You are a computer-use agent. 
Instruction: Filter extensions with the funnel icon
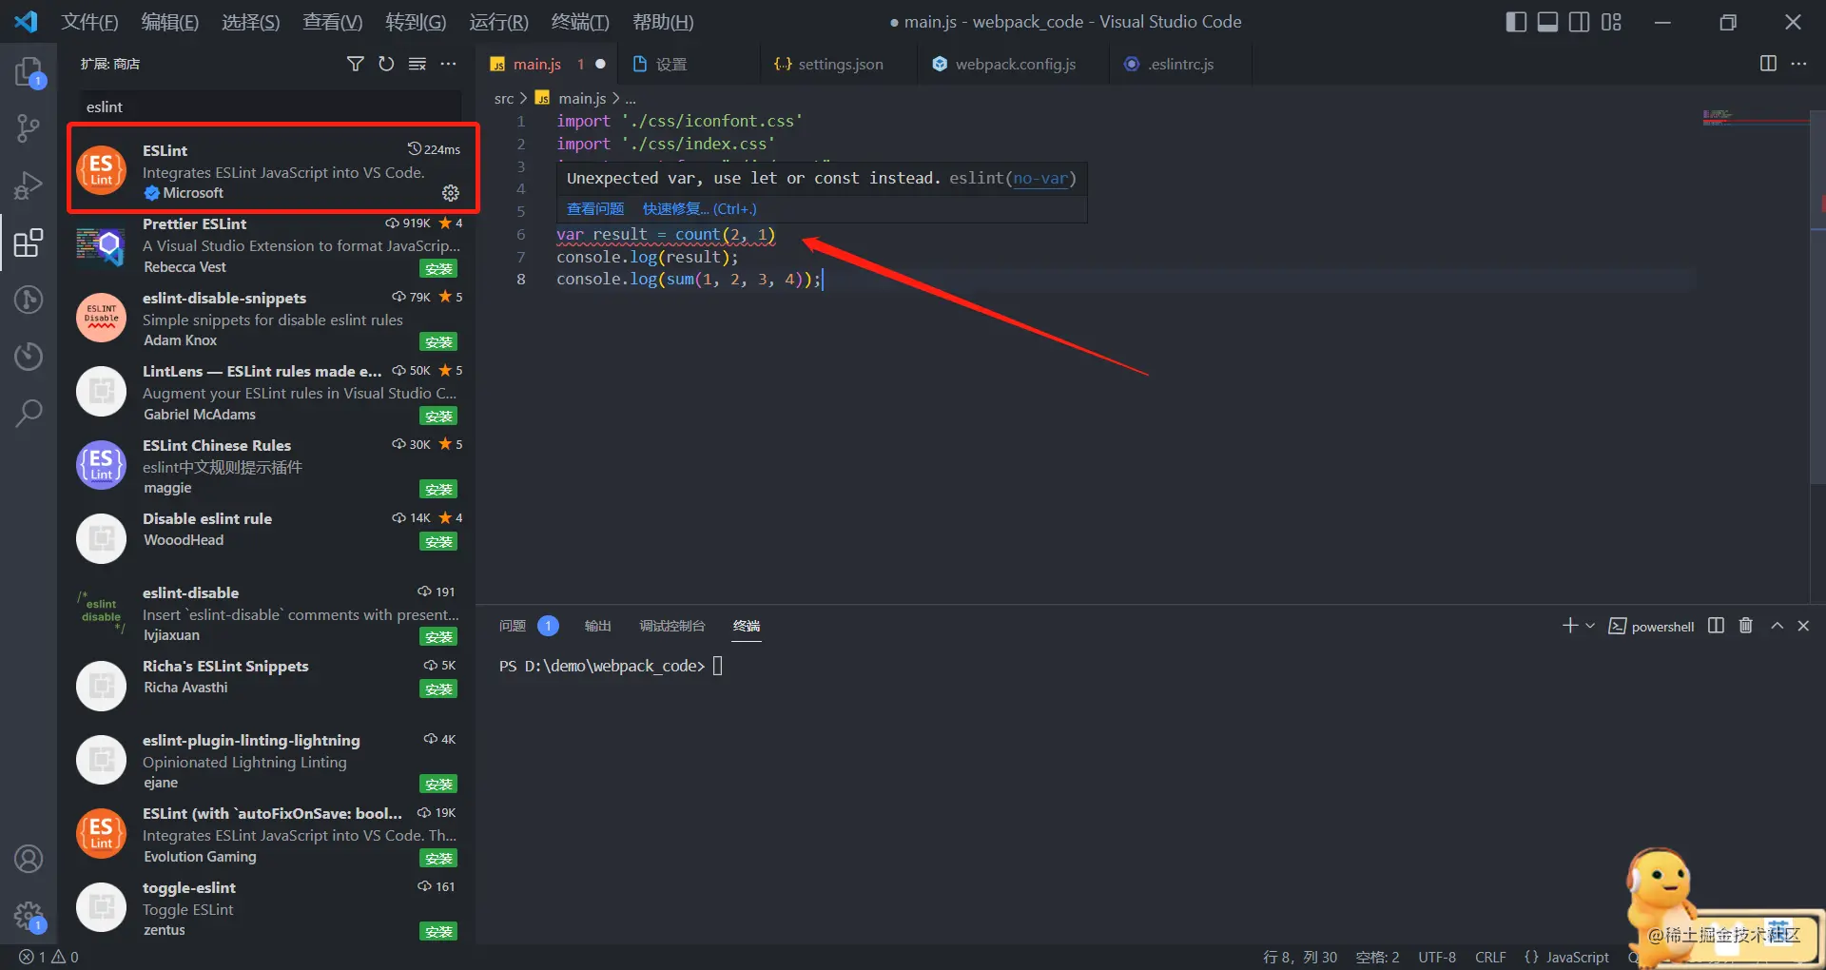pyautogui.click(x=355, y=64)
